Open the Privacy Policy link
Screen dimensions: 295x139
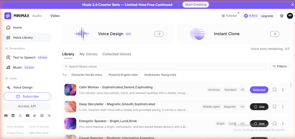15,133
